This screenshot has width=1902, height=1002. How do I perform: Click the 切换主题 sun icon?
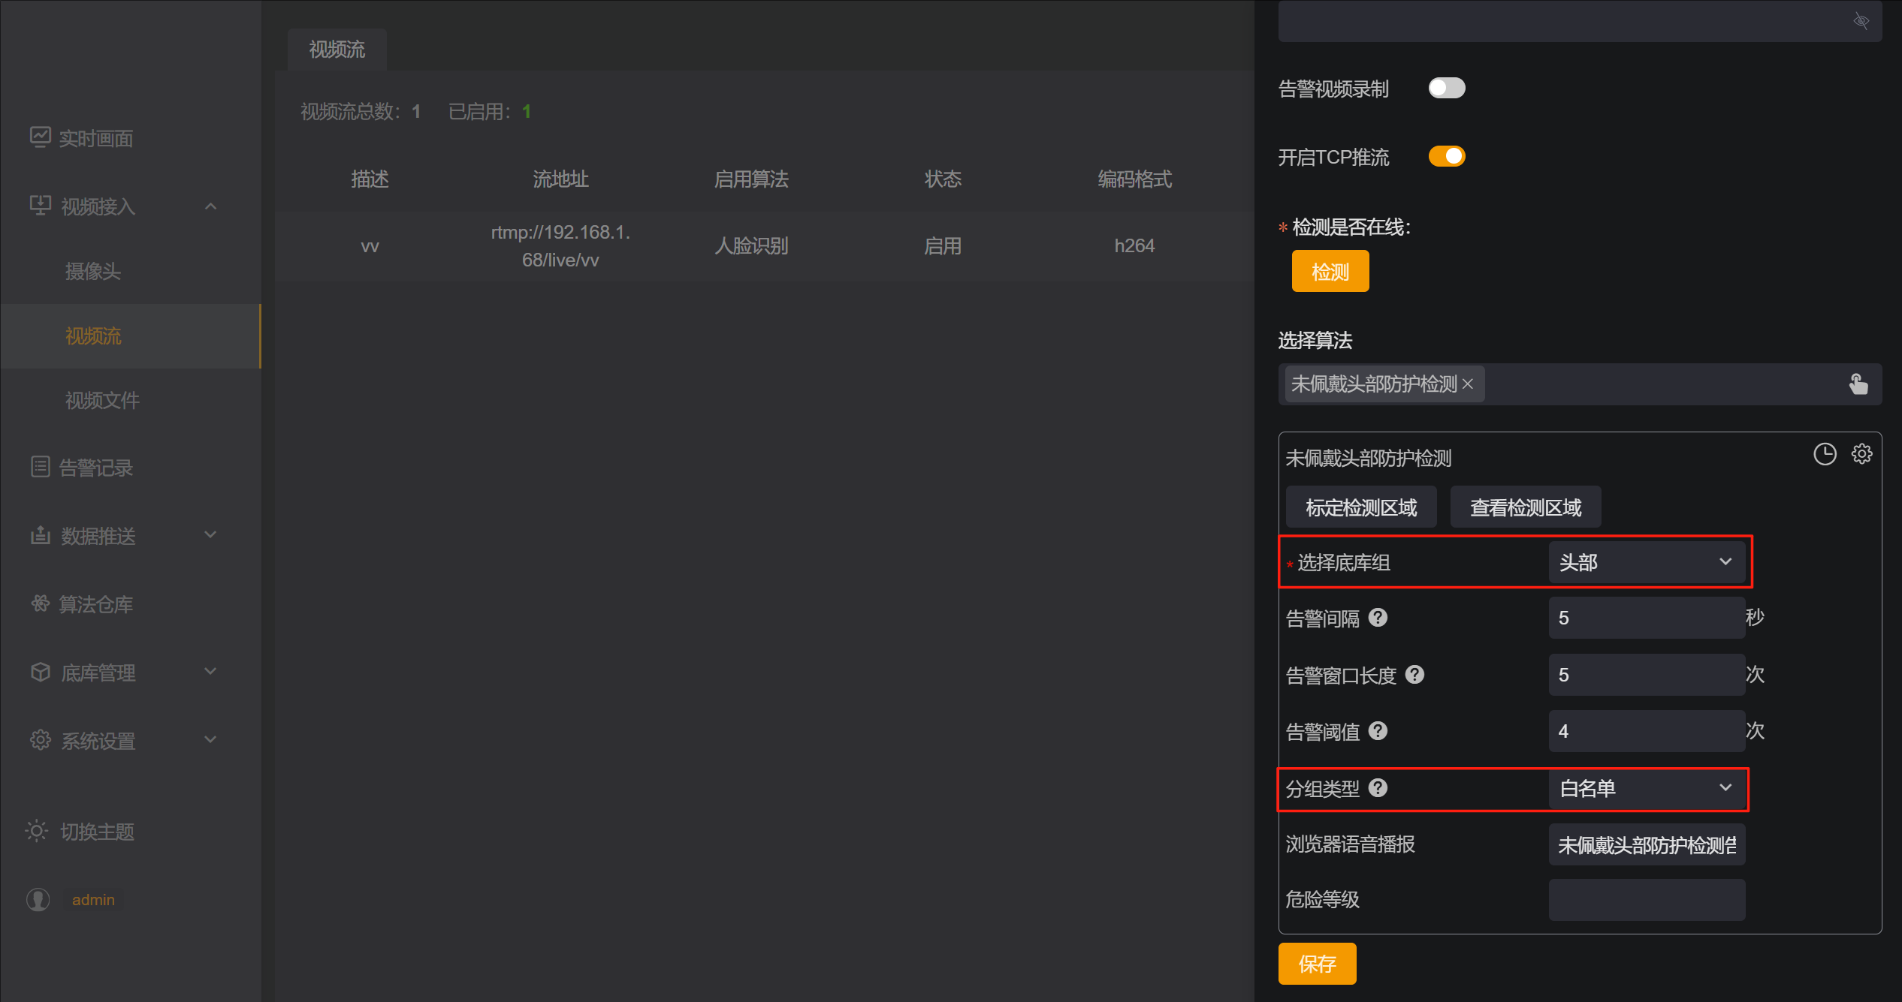pos(36,831)
